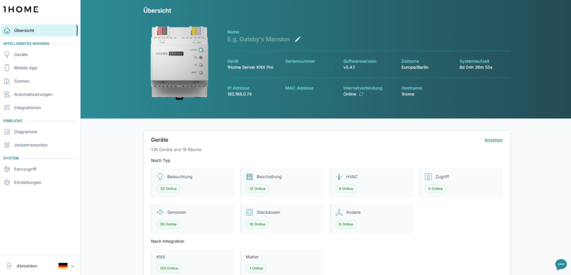Viewport: 571px width, 275px height.
Task: Click the 35 Online lighting badge
Action: [168, 189]
